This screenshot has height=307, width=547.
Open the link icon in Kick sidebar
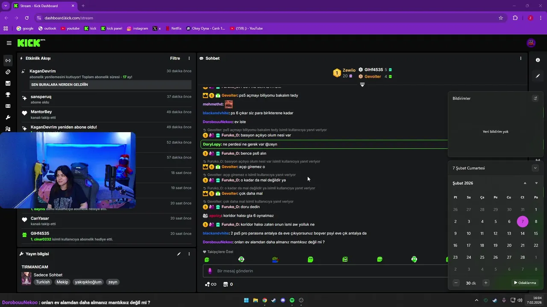click(x=8, y=72)
